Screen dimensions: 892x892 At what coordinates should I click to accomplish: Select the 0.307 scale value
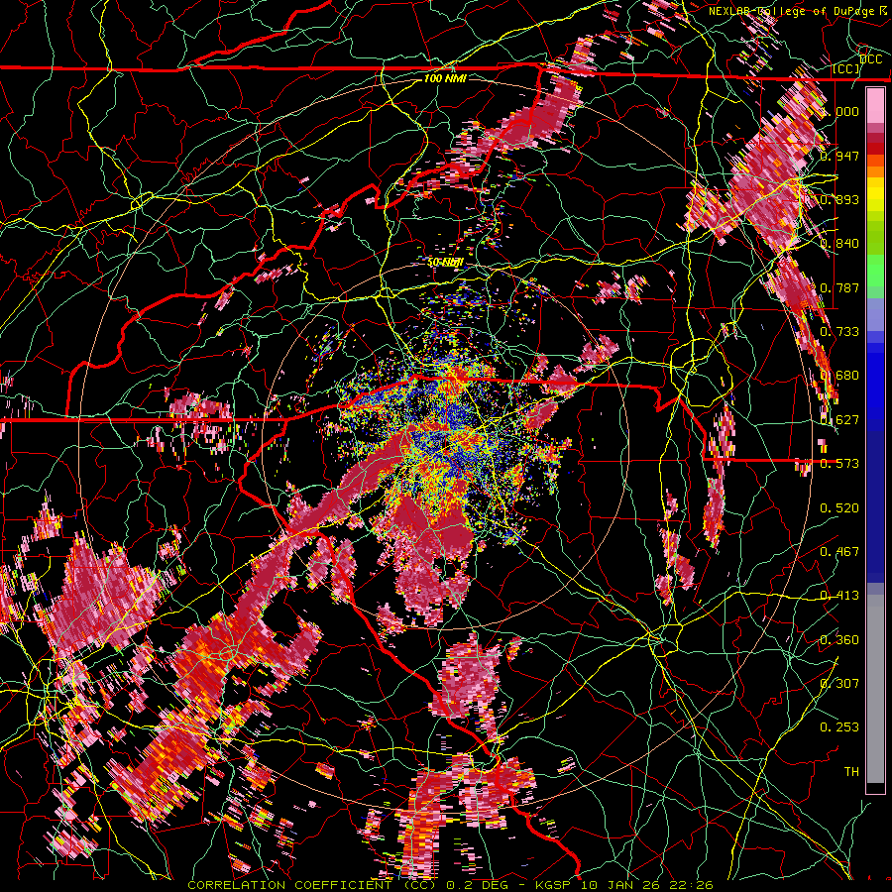tap(840, 684)
